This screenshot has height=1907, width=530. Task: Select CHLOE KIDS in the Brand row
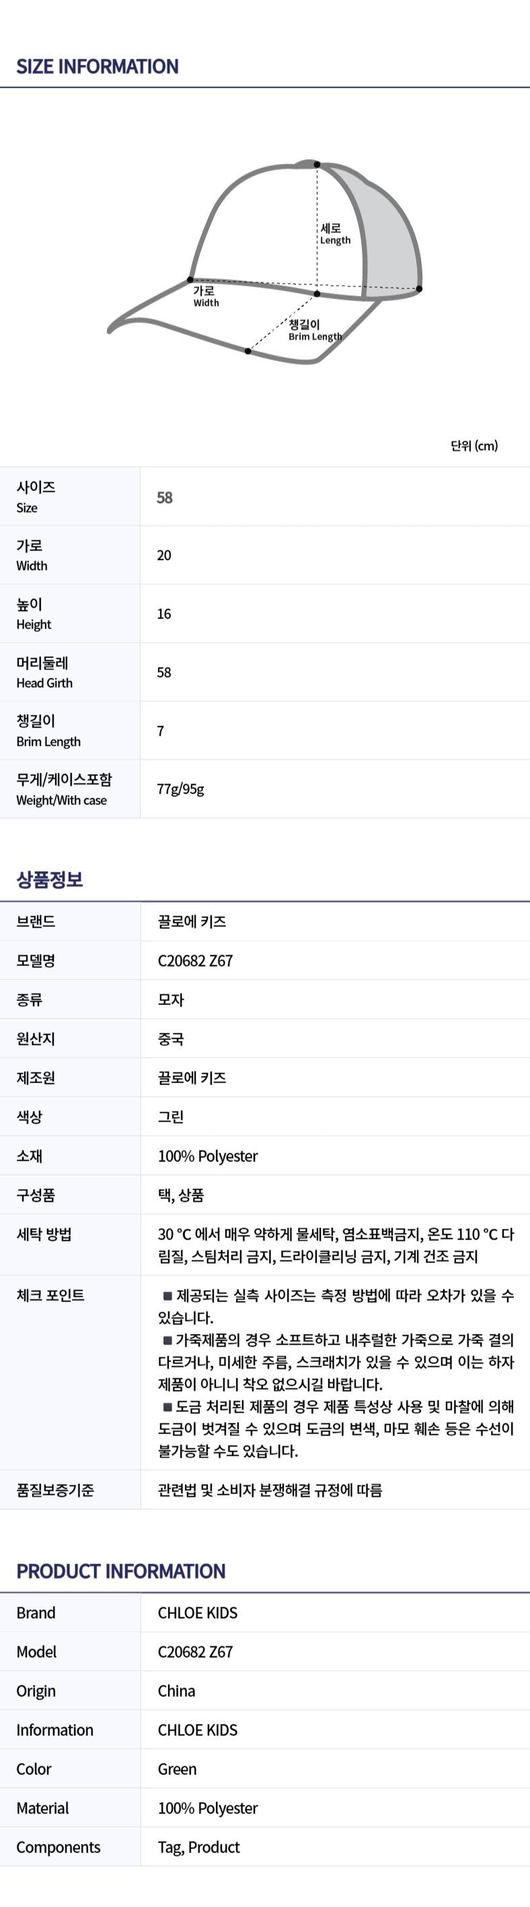pos(197,1613)
